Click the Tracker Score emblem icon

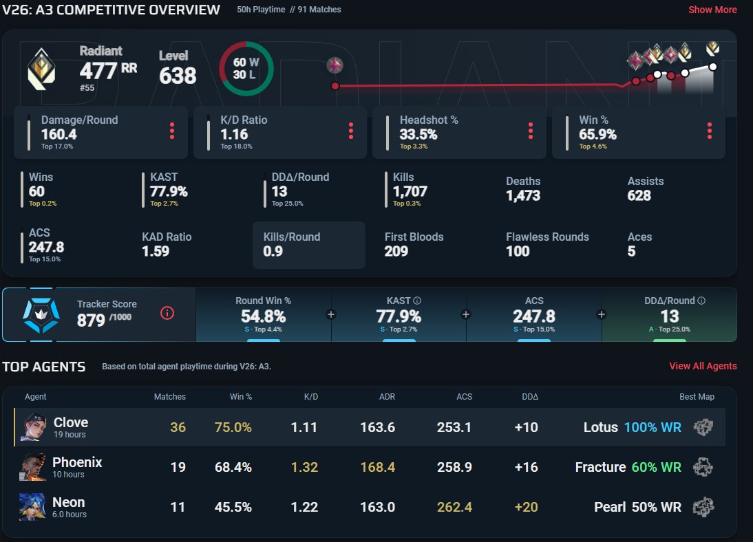point(41,315)
